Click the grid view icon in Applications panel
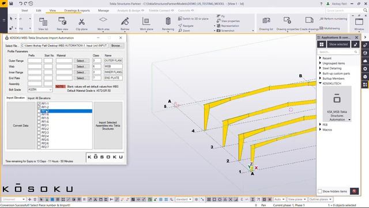369x208 pixels. (x=322, y=44)
